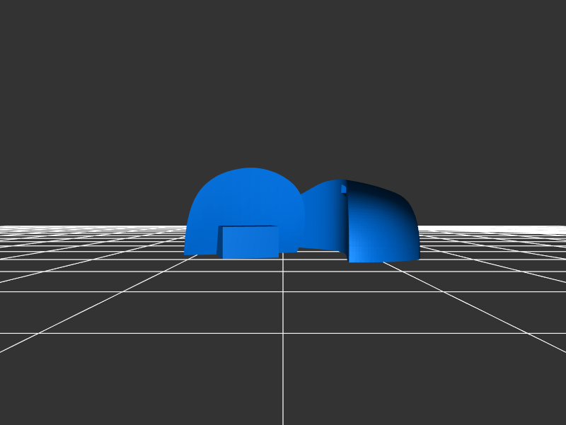Image resolution: width=566 pixels, height=425 pixels.
Task: Click the left dome's bottom-left corner
Action: [x=186, y=252]
